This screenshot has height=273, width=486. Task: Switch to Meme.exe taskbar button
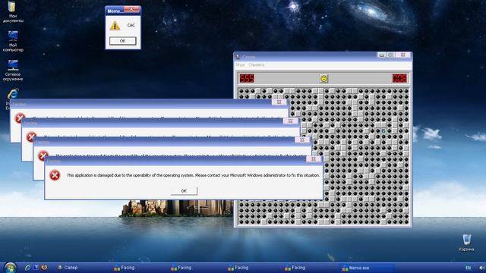coord(368,268)
